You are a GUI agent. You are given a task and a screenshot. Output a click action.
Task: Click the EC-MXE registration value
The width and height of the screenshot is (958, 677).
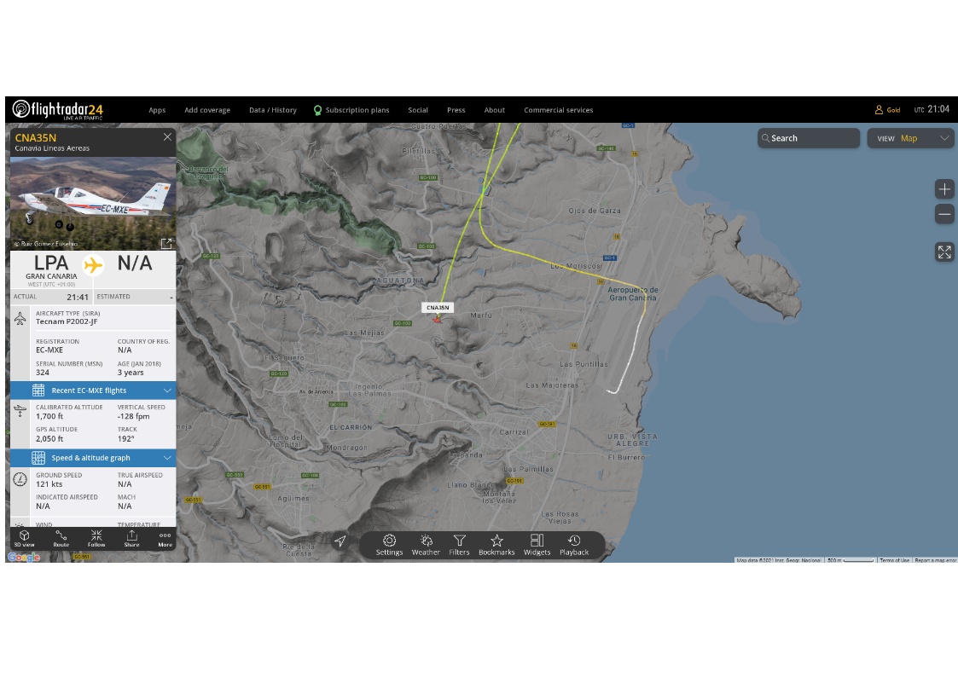(49, 350)
